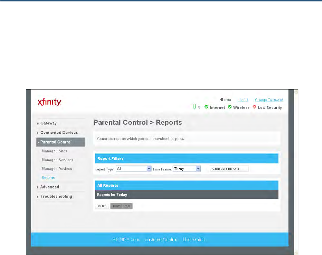Open the XFINITY.com footer link
This screenshot has width=322, height=255.
(x=126, y=239)
